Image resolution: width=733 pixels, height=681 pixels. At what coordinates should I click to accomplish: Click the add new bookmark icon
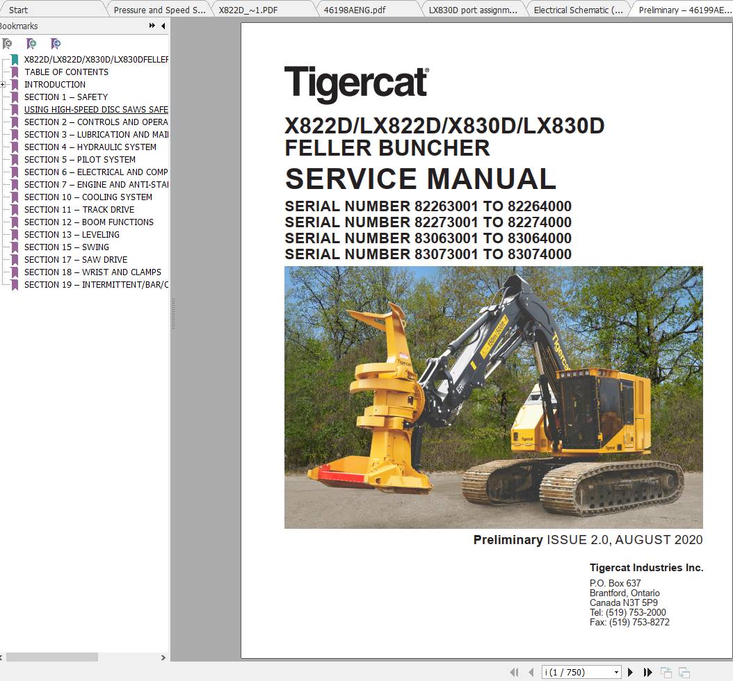coord(31,44)
